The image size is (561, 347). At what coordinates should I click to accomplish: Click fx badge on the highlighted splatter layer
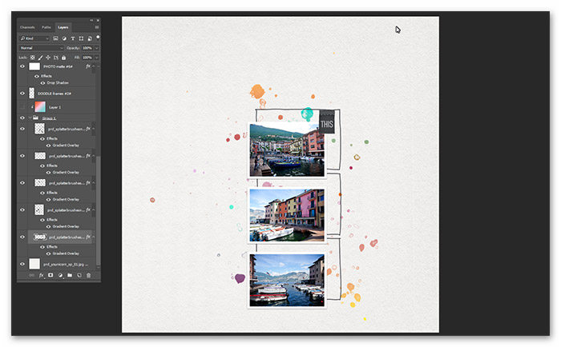pos(88,237)
